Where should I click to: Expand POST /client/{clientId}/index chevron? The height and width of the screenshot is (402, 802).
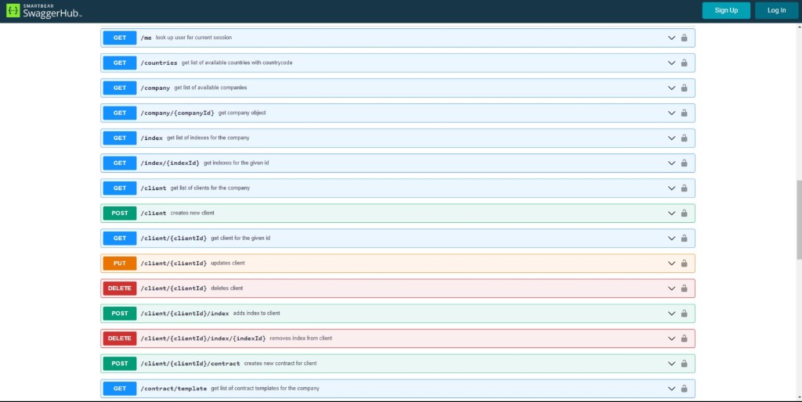pyautogui.click(x=671, y=313)
